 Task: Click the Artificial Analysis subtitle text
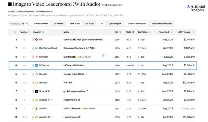tap(112, 5)
